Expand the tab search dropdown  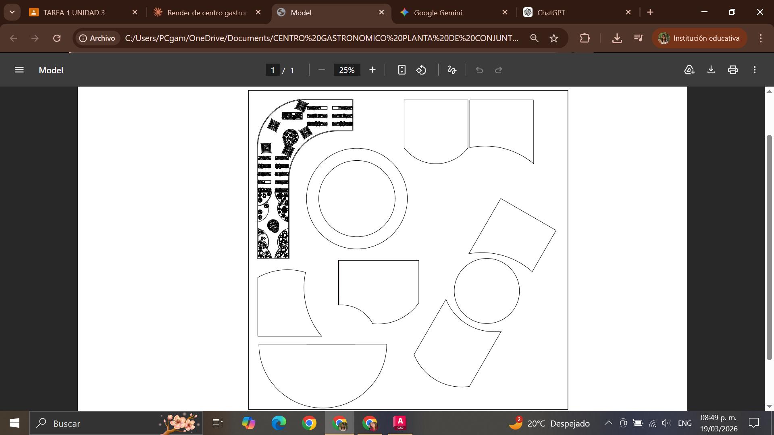(x=12, y=12)
